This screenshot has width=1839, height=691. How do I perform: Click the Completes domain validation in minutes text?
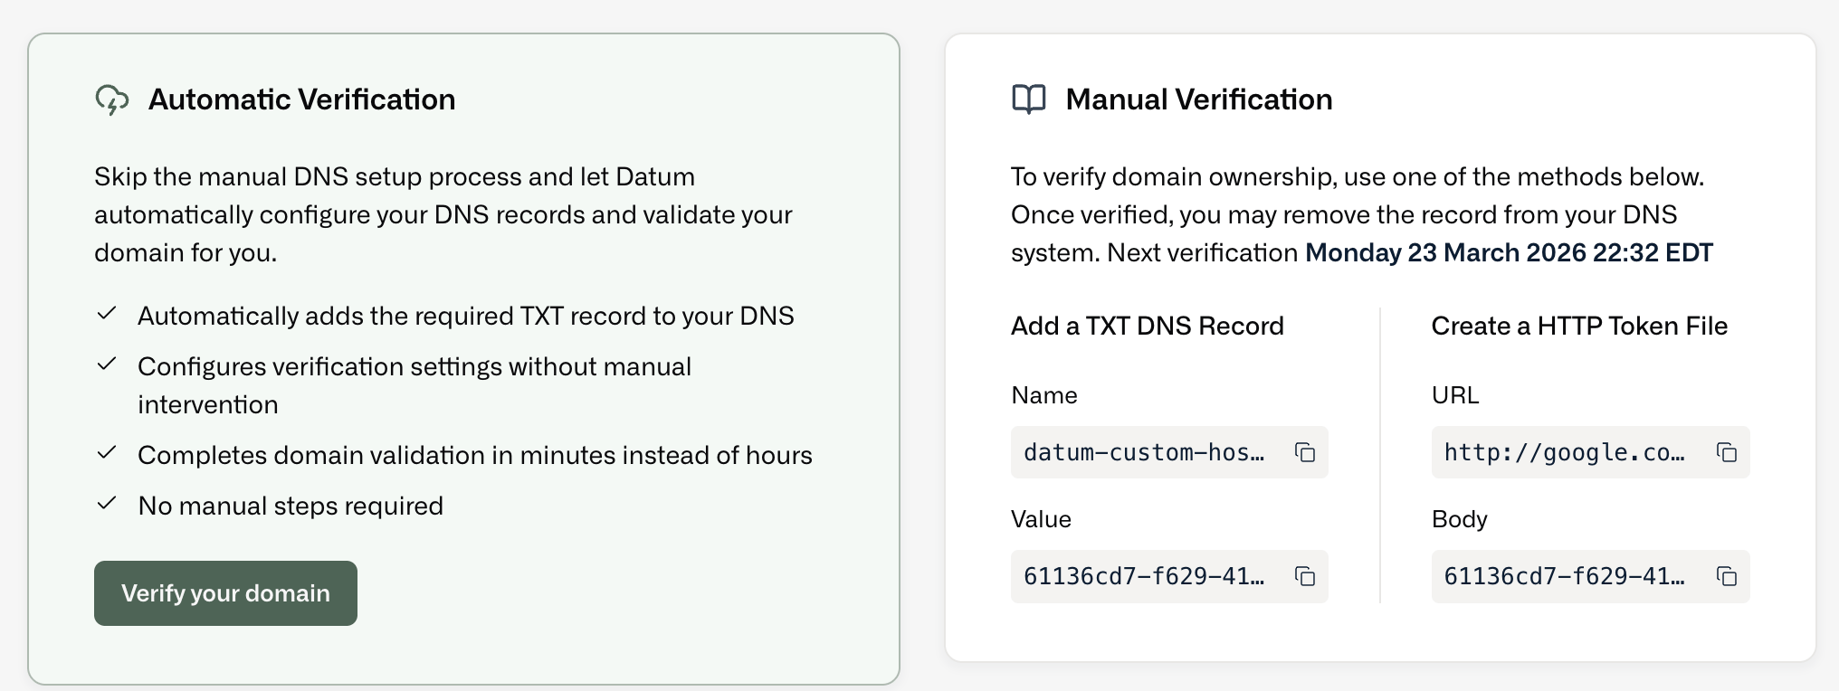[x=475, y=455]
